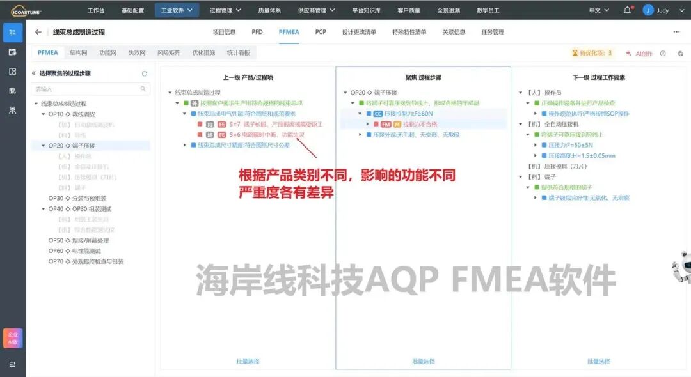Image resolution: width=691 pixels, height=377 pixels.
Task: Open the 任务管理 tab
Action: (493, 32)
